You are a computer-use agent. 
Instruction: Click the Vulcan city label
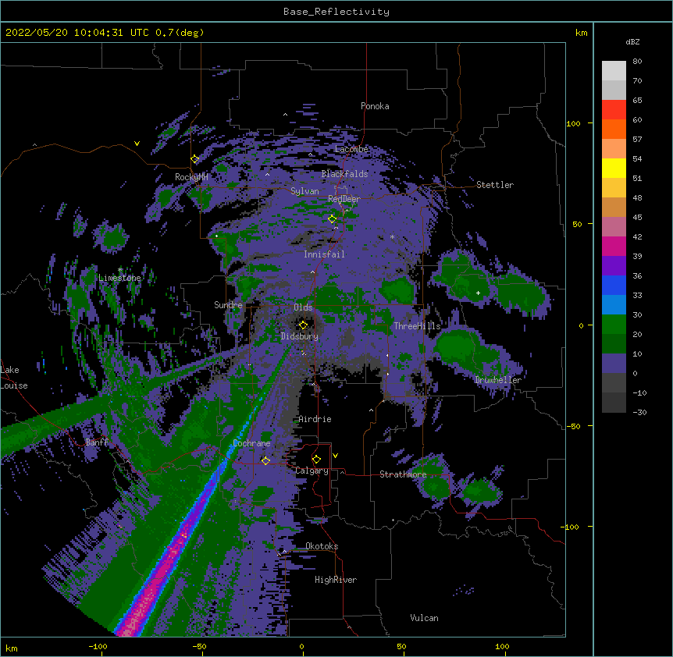click(x=424, y=618)
